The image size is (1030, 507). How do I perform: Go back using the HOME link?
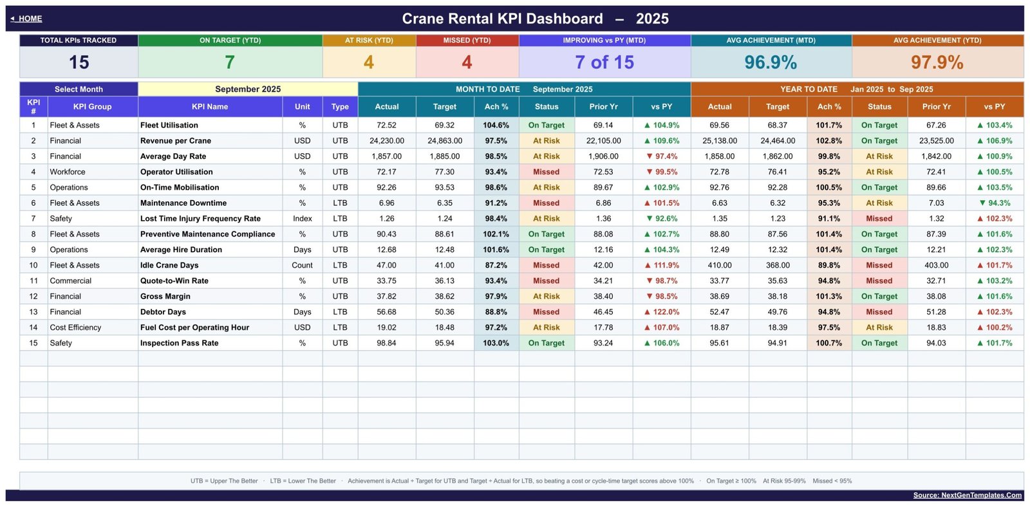coord(26,19)
